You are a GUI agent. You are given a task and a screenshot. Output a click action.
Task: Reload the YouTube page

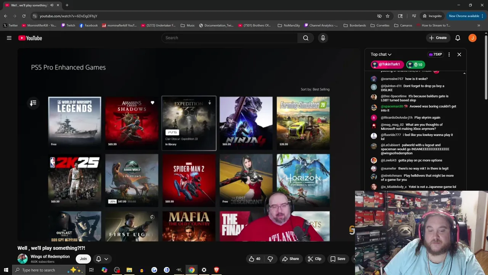point(24,16)
